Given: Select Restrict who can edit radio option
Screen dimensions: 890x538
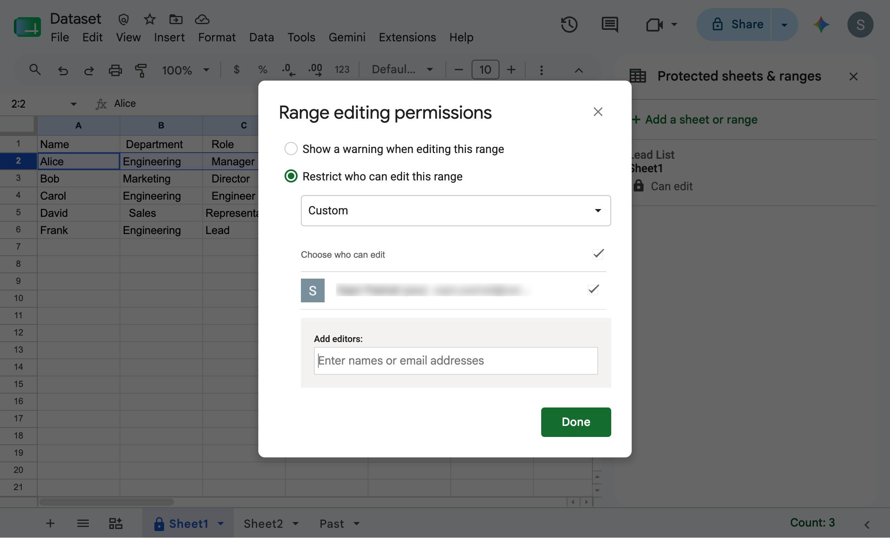Looking at the screenshot, I should (291, 176).
